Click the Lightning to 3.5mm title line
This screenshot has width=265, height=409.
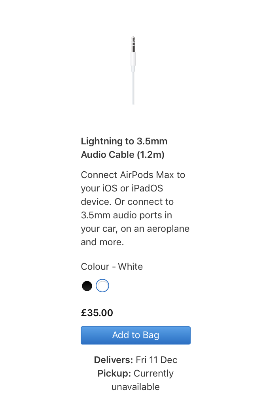124,141
